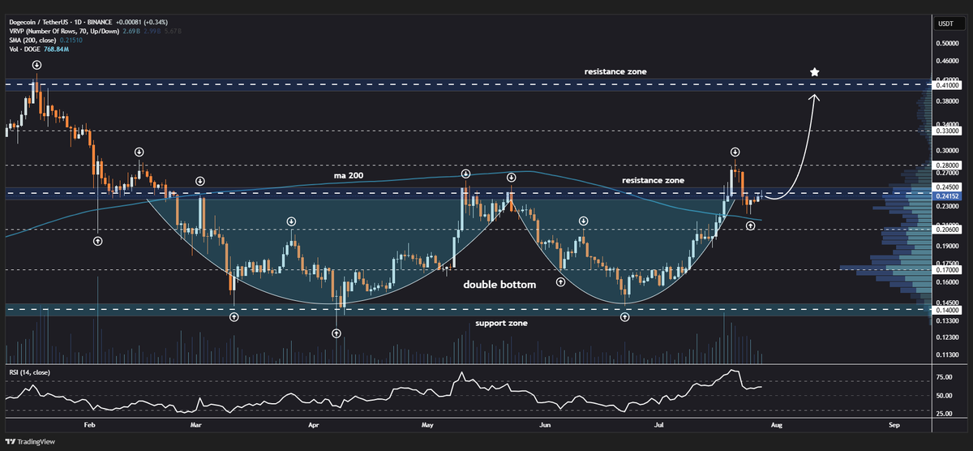Click the 0.50000 price scale value
Image resolution: width=973 pixels, height=451 pixels.
point(947,42)
